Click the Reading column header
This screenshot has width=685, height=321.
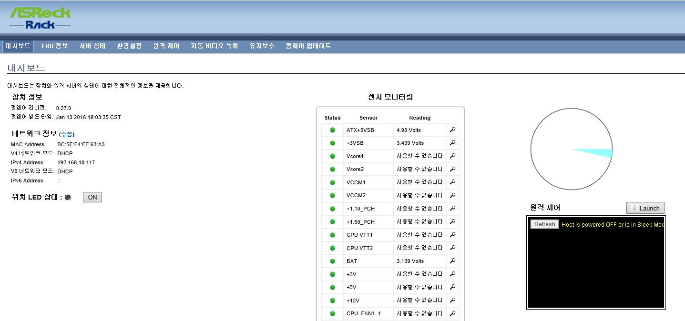419,118
